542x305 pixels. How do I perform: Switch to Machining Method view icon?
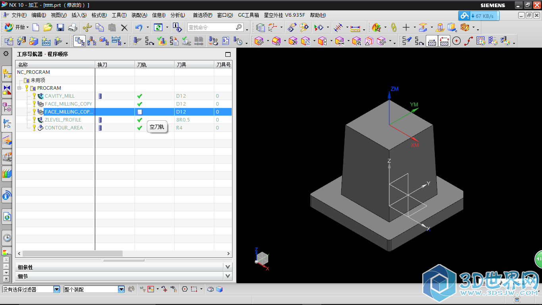117,41
